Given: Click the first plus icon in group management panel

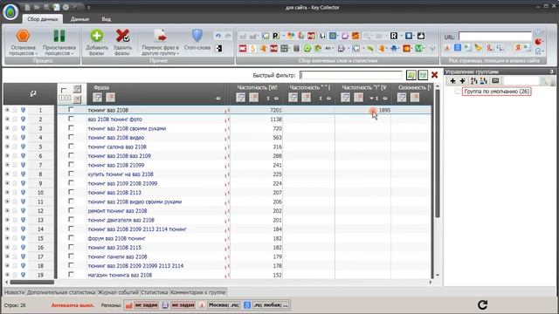Looking at the screenshot, I should tap(452, 81).
